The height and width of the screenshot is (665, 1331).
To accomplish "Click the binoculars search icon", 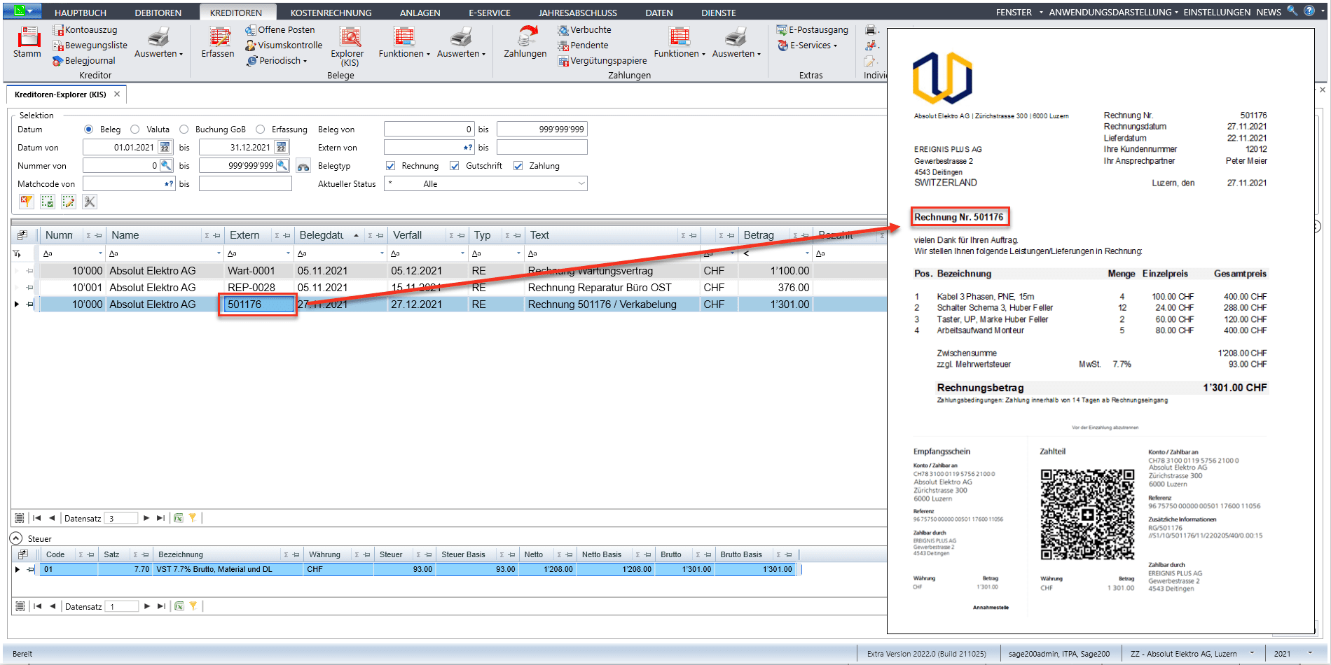I will pyautogui.click(x=303, y=167).
